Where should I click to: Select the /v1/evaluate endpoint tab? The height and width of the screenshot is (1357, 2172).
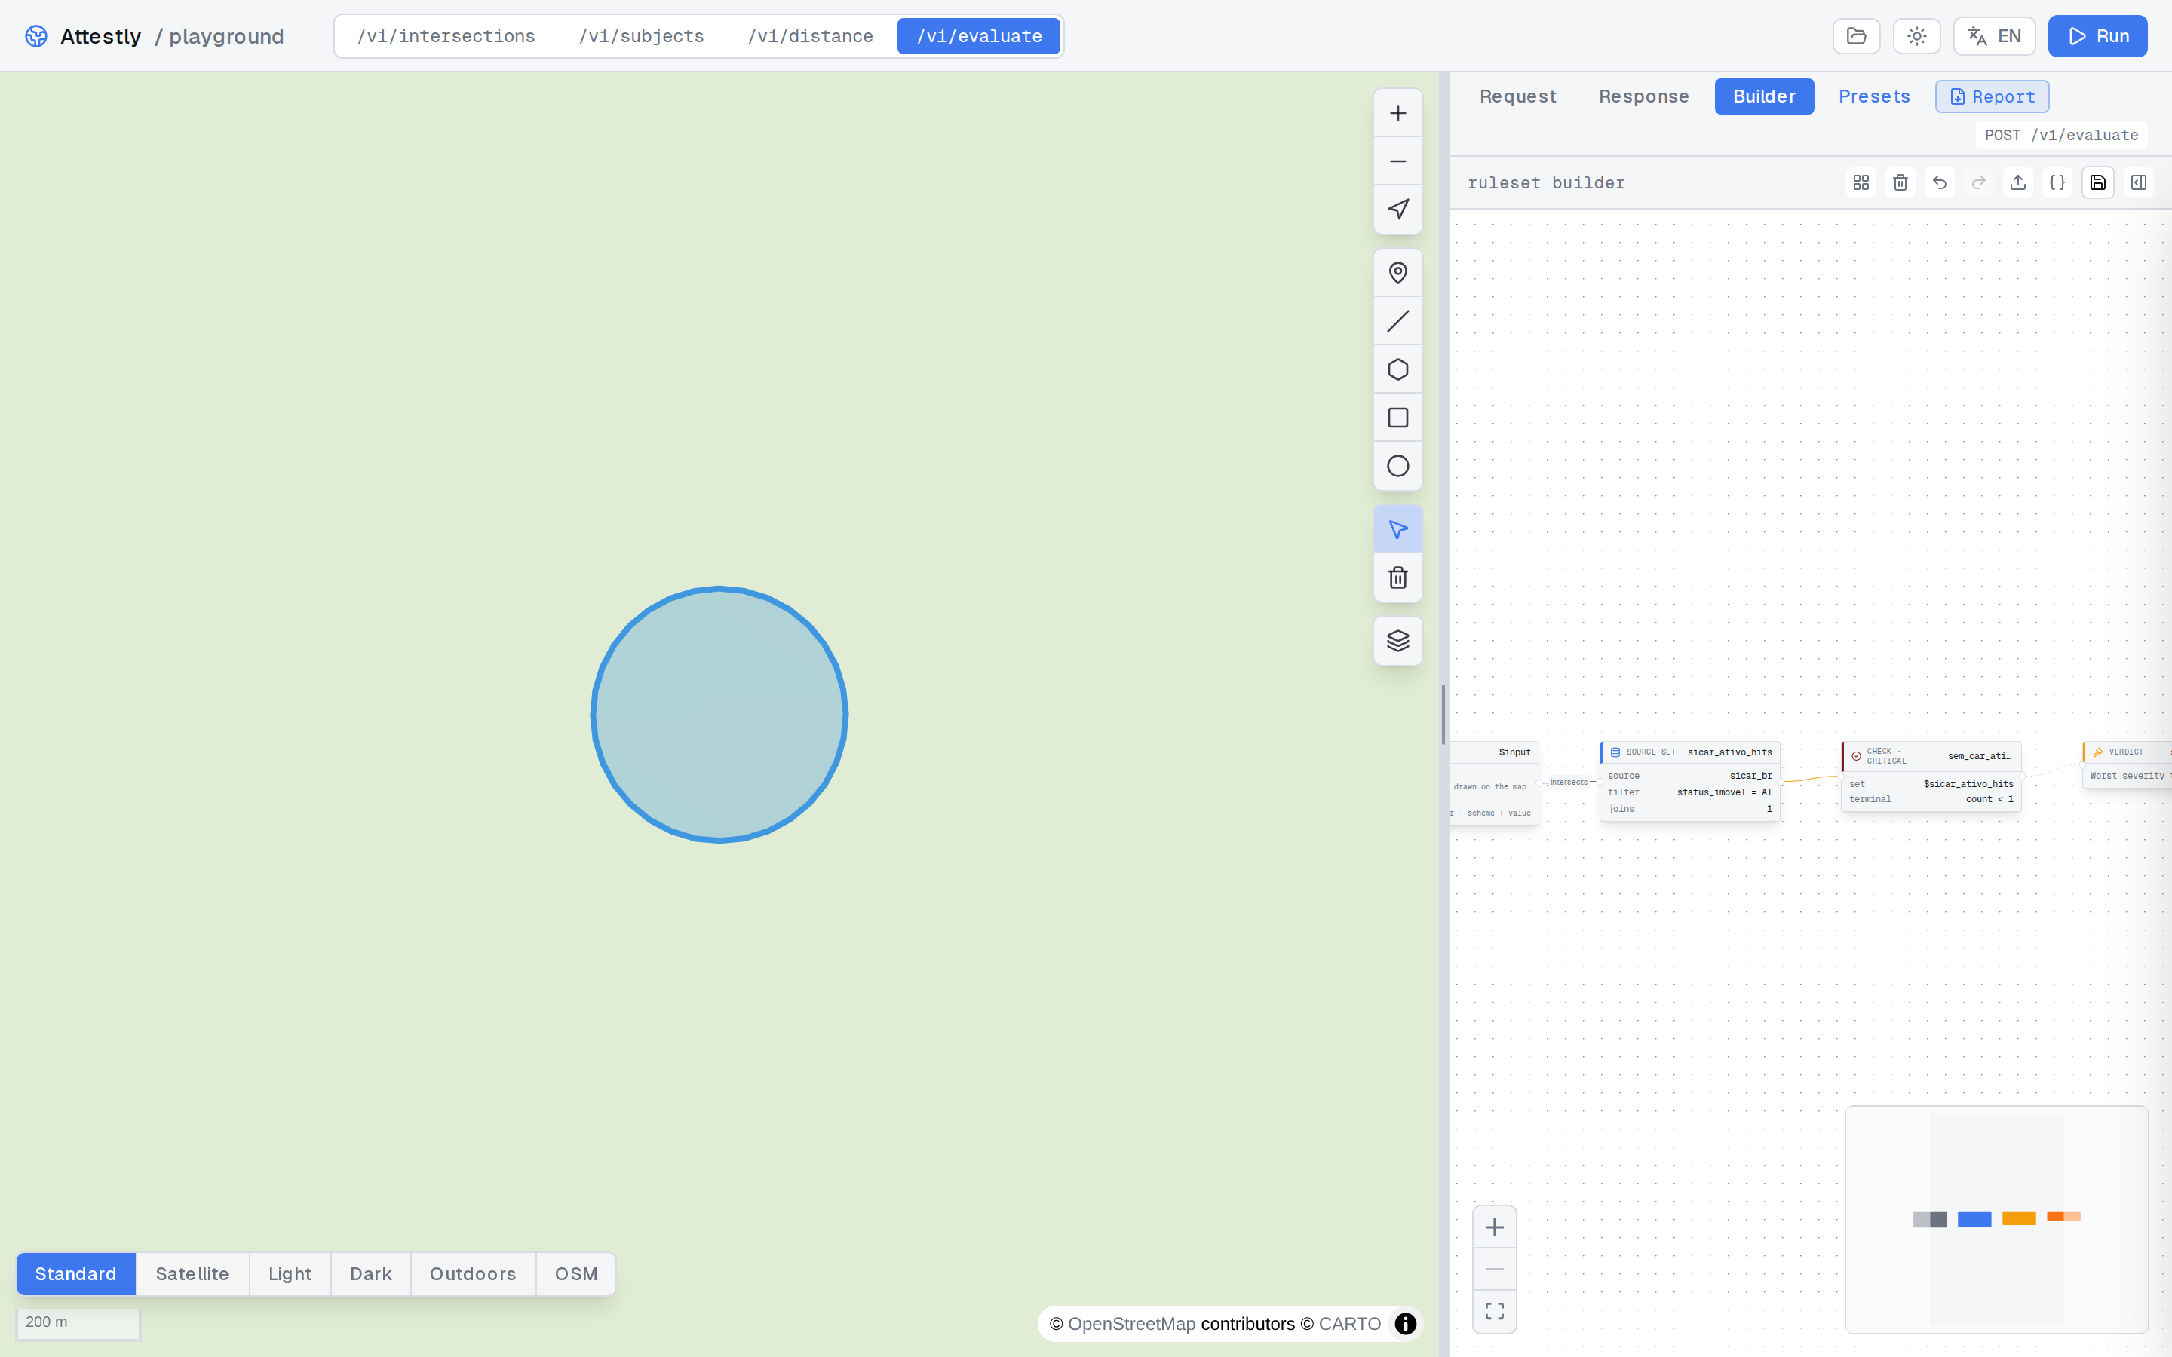pyautogui.click(x=979, y=36)
